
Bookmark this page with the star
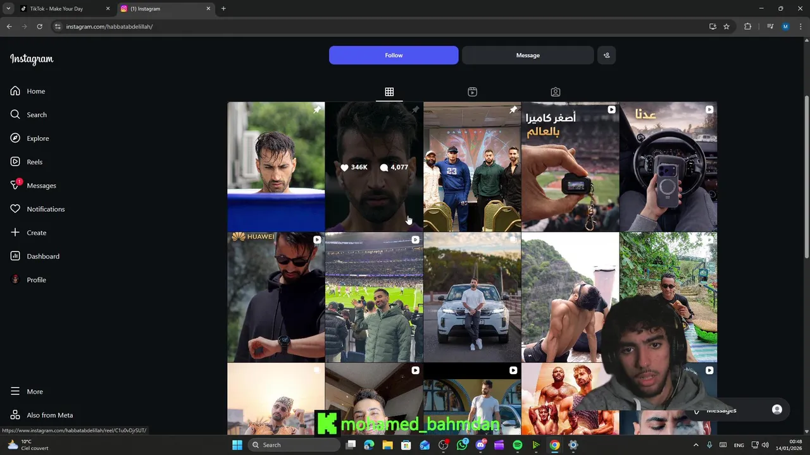click(x=726, y=27)
